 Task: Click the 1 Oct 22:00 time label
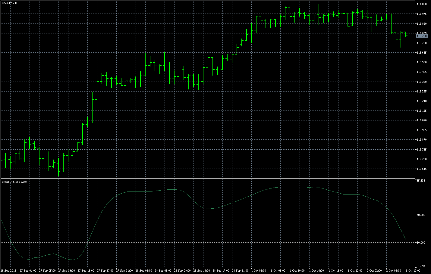click(355, 271)
